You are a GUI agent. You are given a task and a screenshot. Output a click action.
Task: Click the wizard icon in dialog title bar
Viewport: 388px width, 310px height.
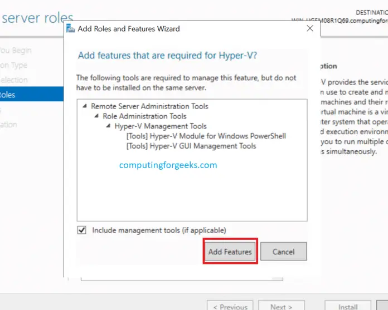click(x=71, y=29)
